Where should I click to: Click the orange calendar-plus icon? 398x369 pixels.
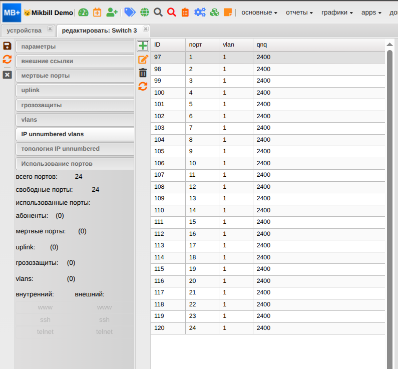tap(97, 12)
